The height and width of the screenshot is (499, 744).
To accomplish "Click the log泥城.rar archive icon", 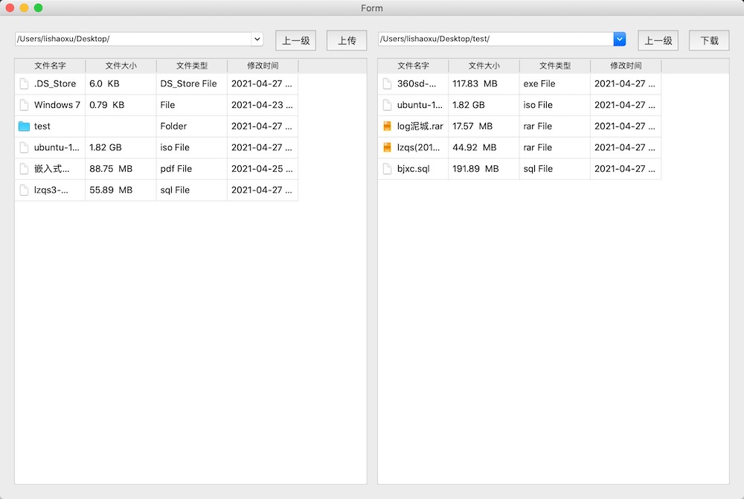I will coord(387,126).
